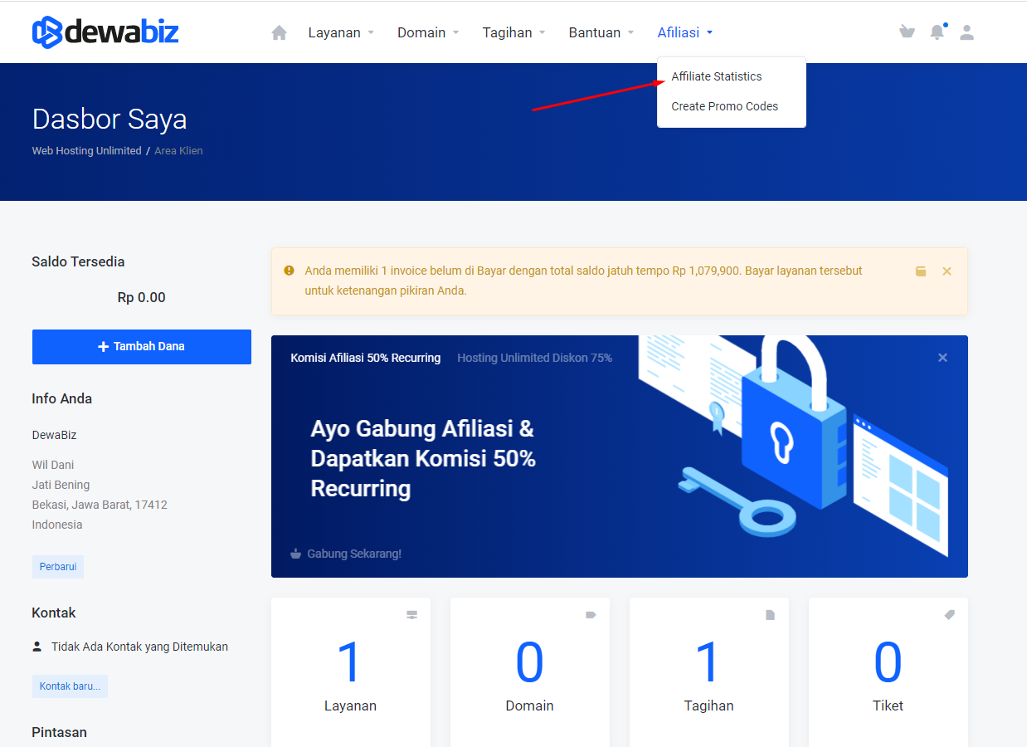Open the Bantuan dropdown menu
The height and width of the screenshot is (747, 1027).
coord(601,33)
